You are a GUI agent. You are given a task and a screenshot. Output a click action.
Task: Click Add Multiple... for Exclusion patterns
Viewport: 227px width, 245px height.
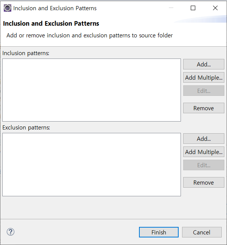[x=204, y=152]
